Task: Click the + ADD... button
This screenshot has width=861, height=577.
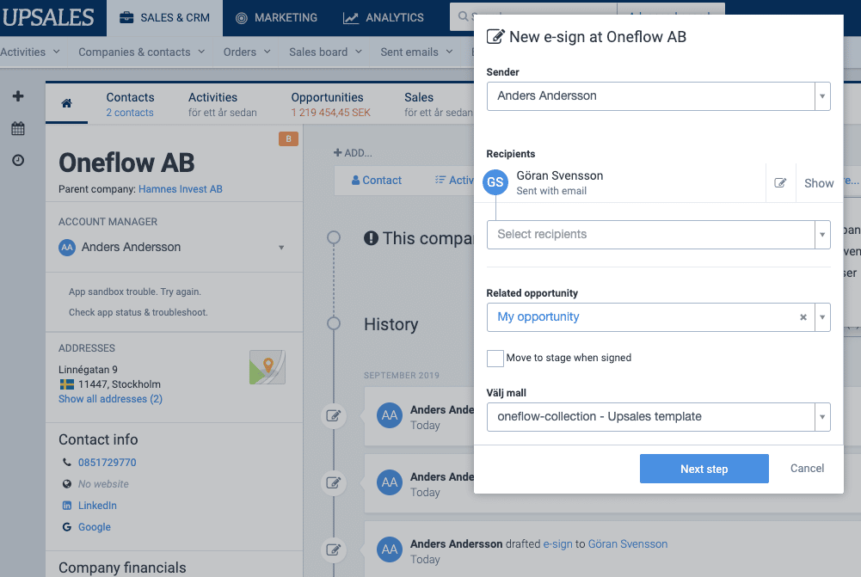Action: pyautogui.click(x=353, y=153)
